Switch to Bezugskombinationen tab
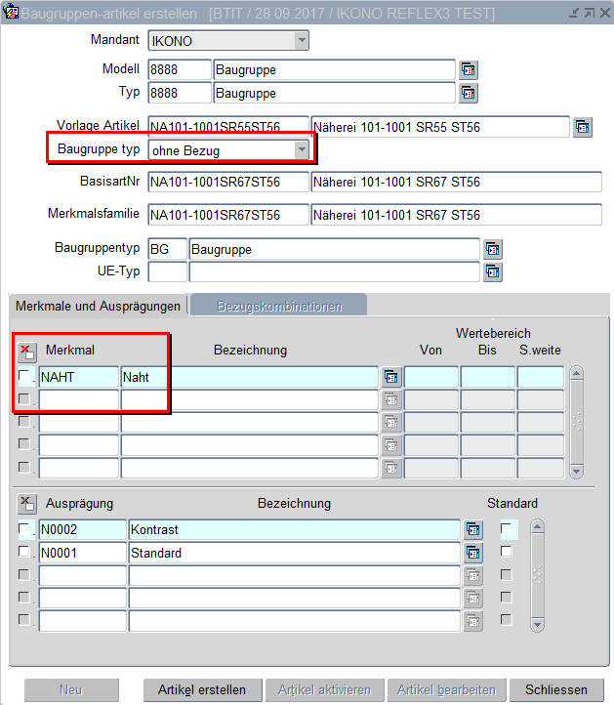Screen dimensions: 614x705 coord(279,306)
